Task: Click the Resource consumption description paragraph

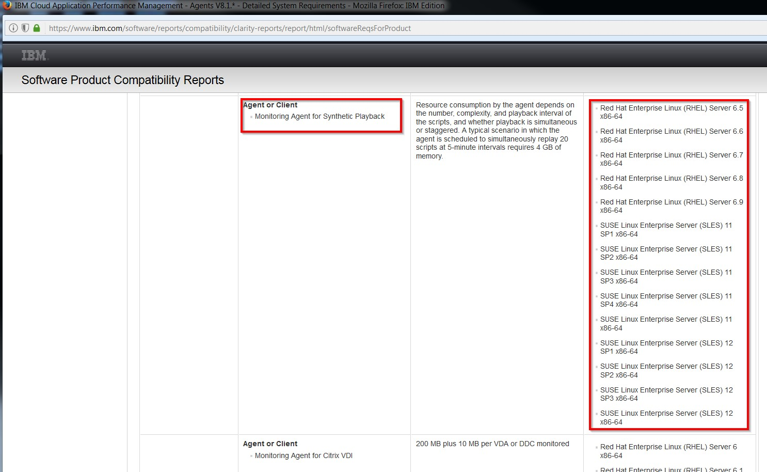Action: click(496, 130)
